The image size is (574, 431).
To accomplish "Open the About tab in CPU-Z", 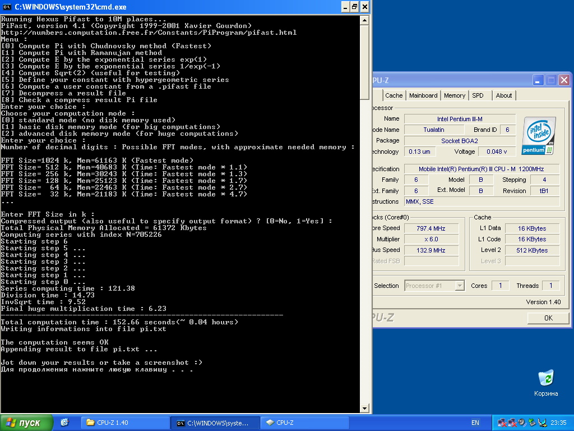I will click(504, 95).
